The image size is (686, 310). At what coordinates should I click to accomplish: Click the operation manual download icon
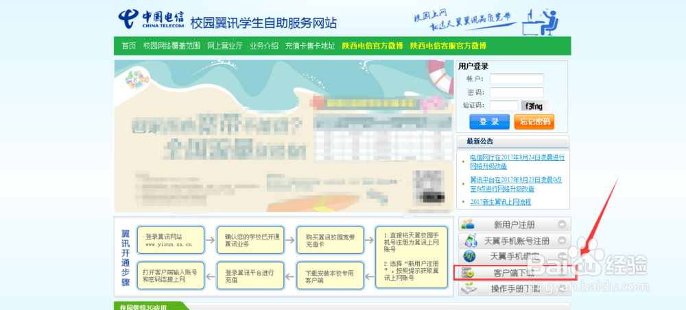[469, 288]
